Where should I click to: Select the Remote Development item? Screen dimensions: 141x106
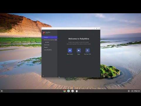point(49,40)
